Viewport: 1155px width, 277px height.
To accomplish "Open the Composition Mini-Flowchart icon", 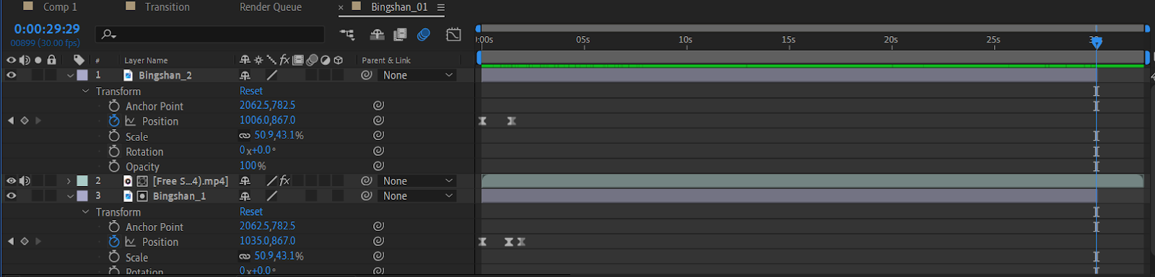I will 347,34.
